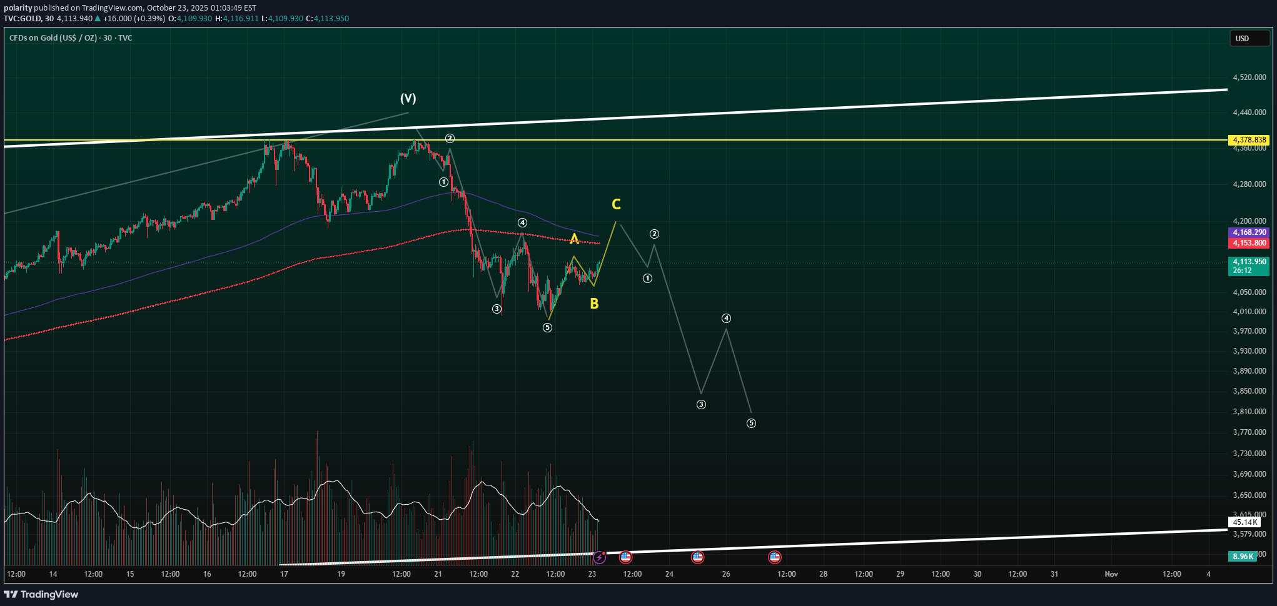This screenshot has height=606, width=1277.
Task: Open the first US flag economic event
Action: (625, 557)
